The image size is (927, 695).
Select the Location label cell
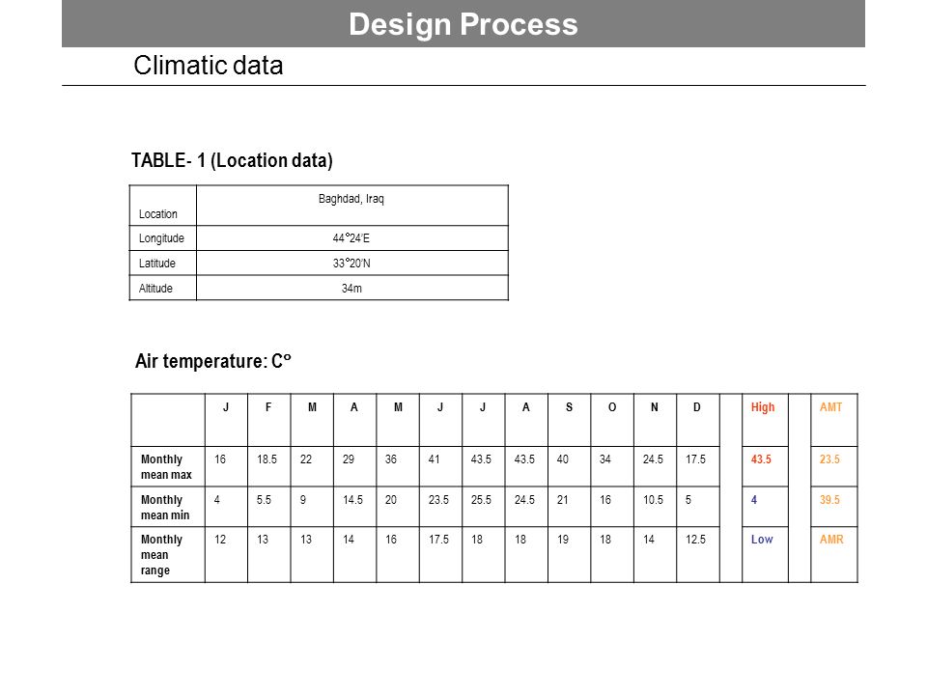(x=163, y=205)
